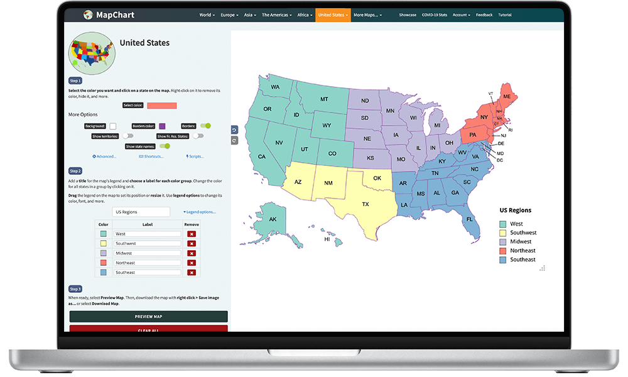The image size is (628, 377).
Task: Click the Midwest label input field
Action: (x=148, y=253)
